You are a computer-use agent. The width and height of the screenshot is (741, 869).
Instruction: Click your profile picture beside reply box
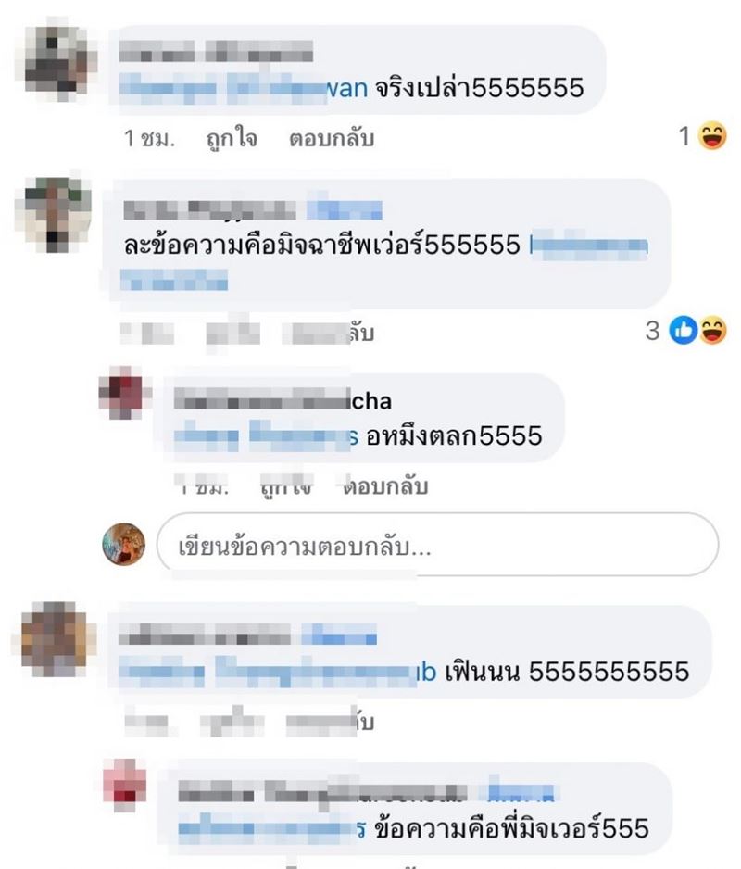(x=124, y=544)
